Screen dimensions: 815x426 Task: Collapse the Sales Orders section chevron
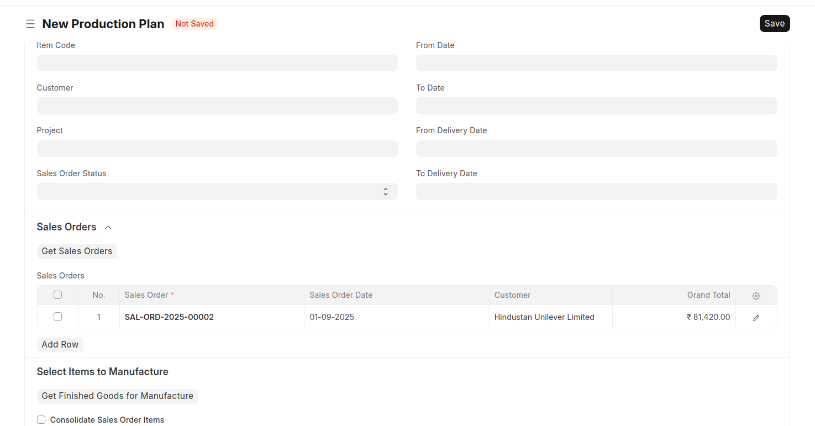pyautogui.click(x=108, y=228)
